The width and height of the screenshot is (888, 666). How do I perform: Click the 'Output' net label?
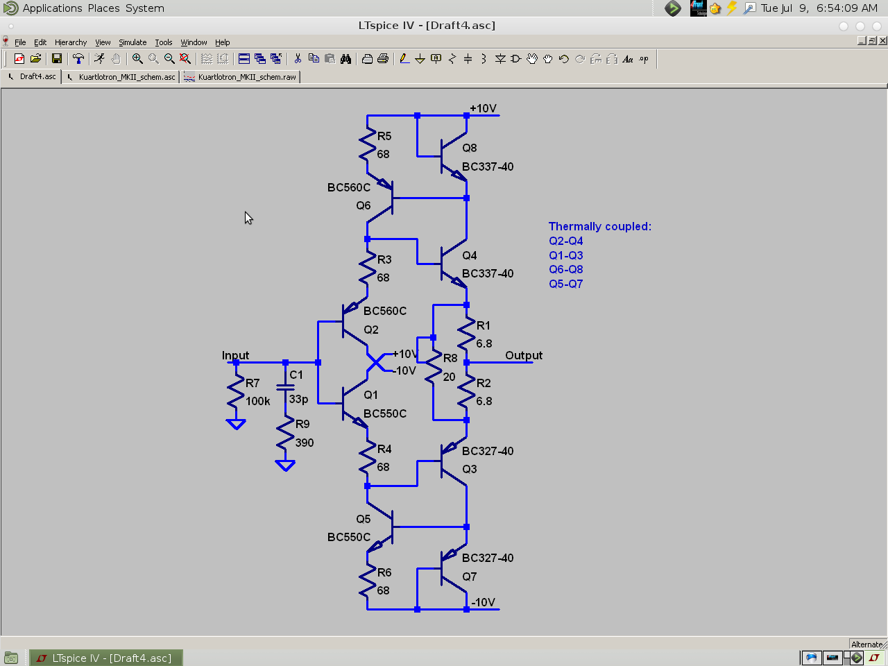point(524,355)
